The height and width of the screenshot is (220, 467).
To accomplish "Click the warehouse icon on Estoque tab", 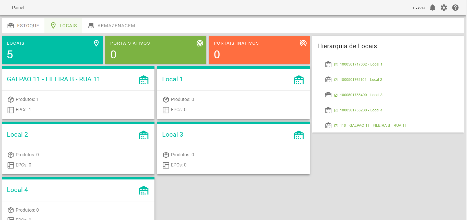I will (x=11, y=25).
